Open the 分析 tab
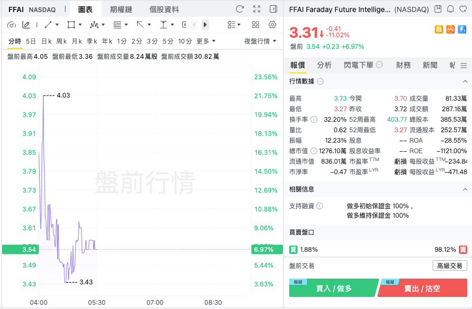This screenshot has height=309, width=472. pyautogui.click(x=324, y=65)
